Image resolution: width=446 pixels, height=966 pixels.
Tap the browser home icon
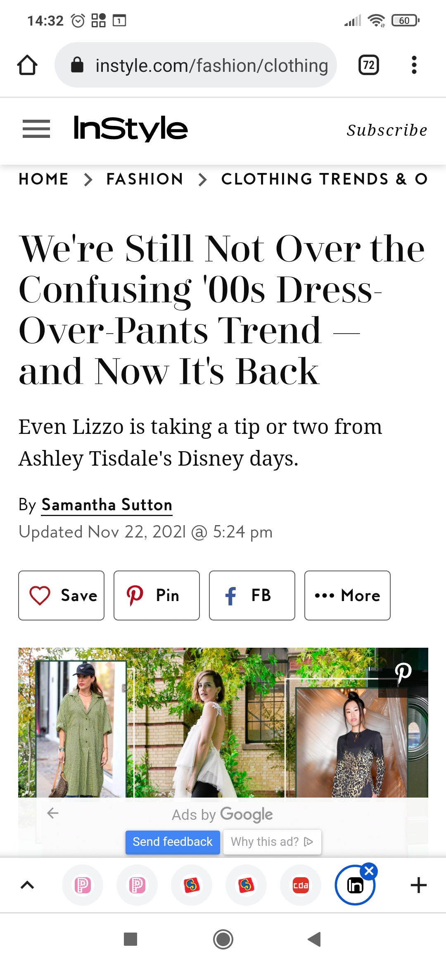click(27, 65)
